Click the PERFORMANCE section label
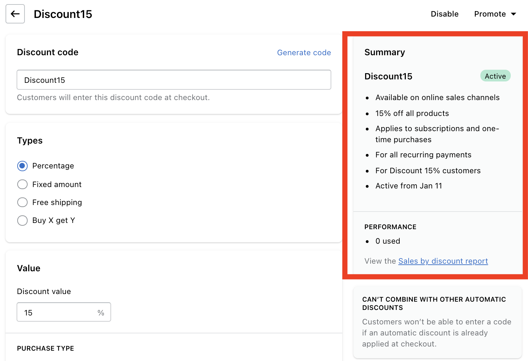Screen dimensions: 528x361 click(x=390, y=227)
